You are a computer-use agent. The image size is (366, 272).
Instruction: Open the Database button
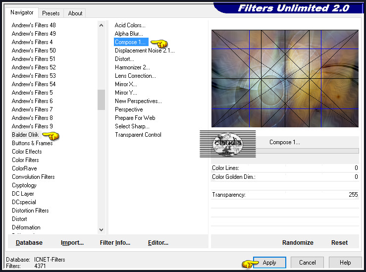pos(29,243)
